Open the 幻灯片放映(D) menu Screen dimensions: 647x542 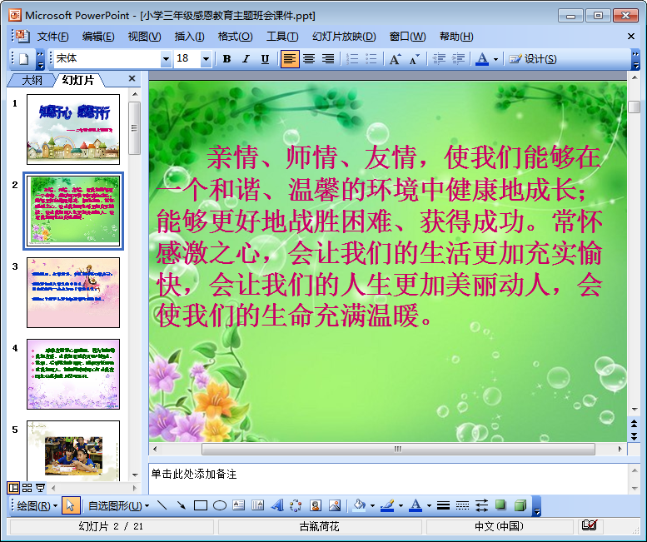[x=344, y=37]
